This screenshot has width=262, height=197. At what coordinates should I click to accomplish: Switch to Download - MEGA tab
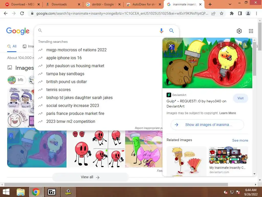click(23, 4)
